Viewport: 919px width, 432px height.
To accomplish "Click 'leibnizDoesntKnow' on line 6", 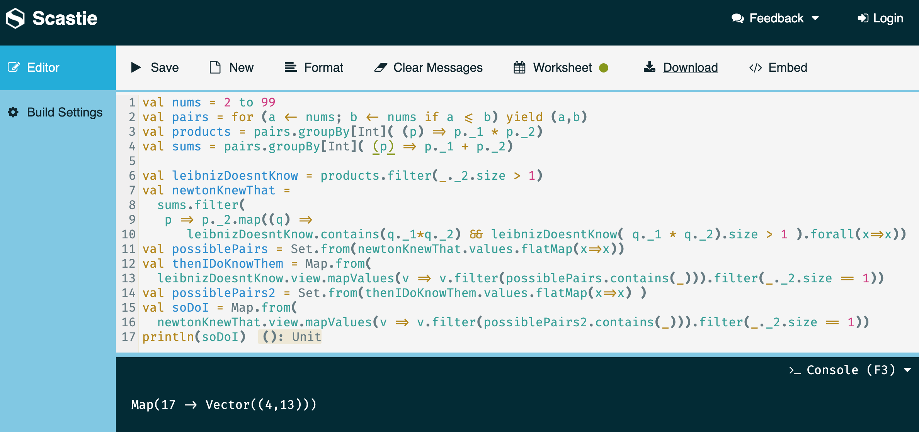I will point(235,175).
